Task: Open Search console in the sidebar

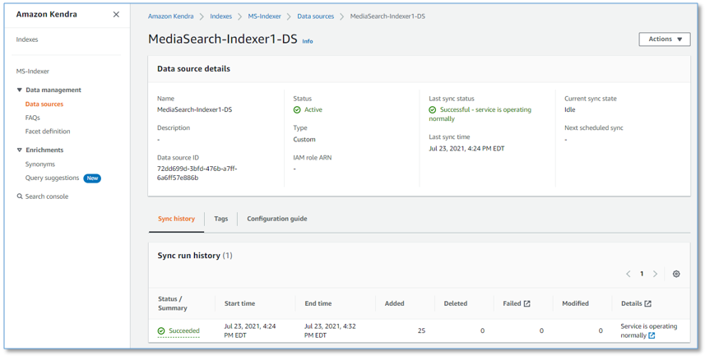Action: point(47,196)
